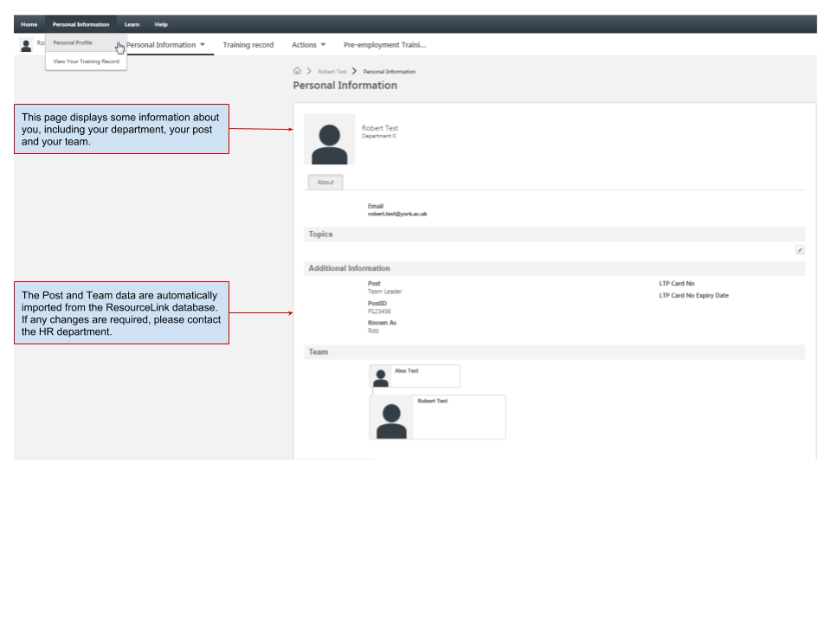This screenshot has width=831, height=623.
Task: Click the user avatar icon in the sub-navigation bar
Action: point(26,46)
